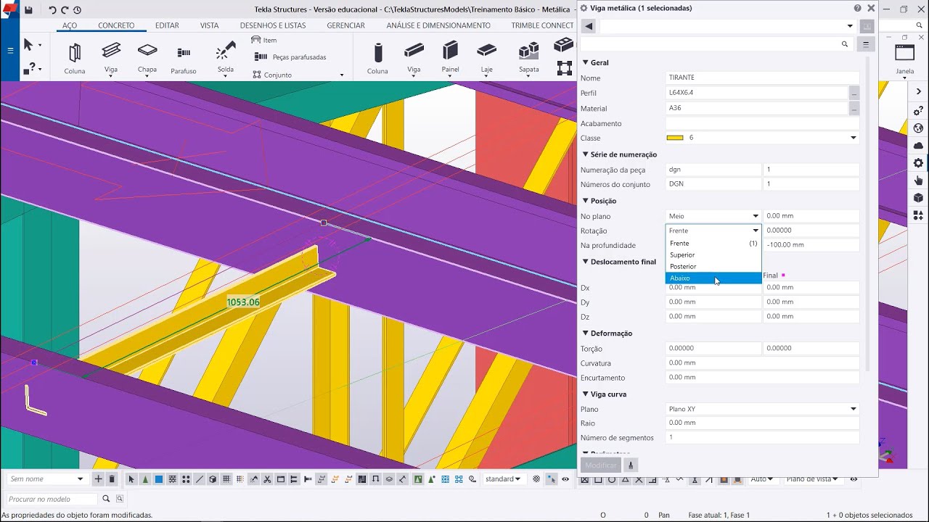Open the standard selection filter dropdown
Viewport: 929px width, 522px height.
pos(503,479)
